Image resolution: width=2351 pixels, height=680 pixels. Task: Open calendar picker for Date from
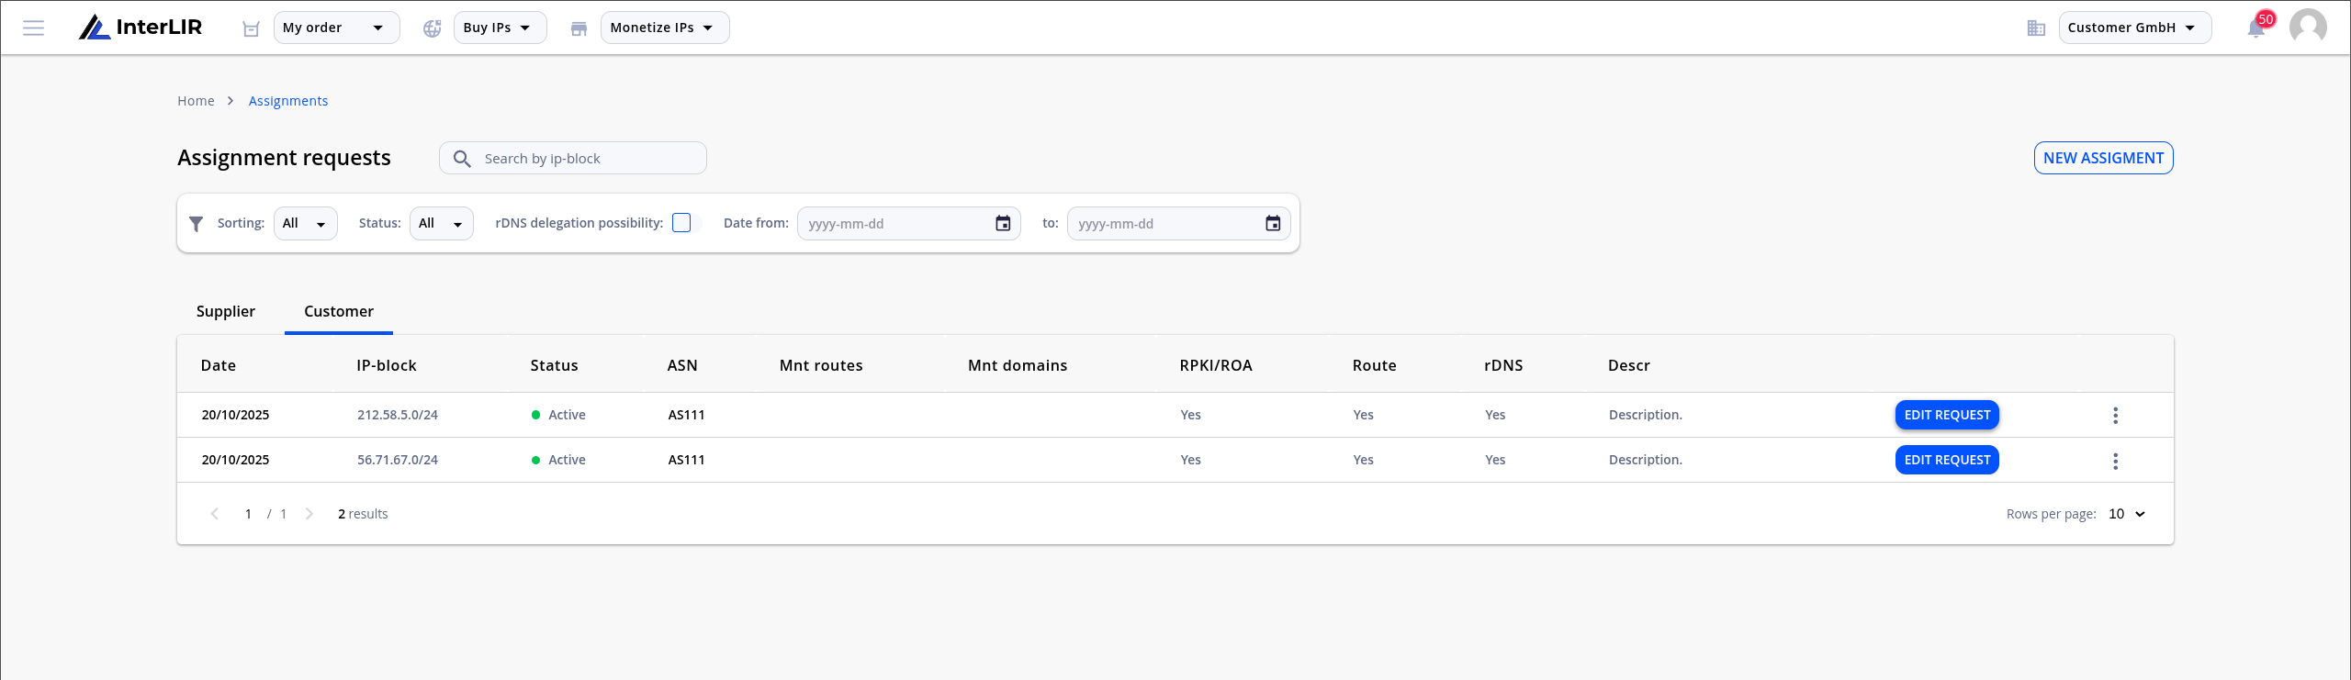click(x=1003, y=224)
